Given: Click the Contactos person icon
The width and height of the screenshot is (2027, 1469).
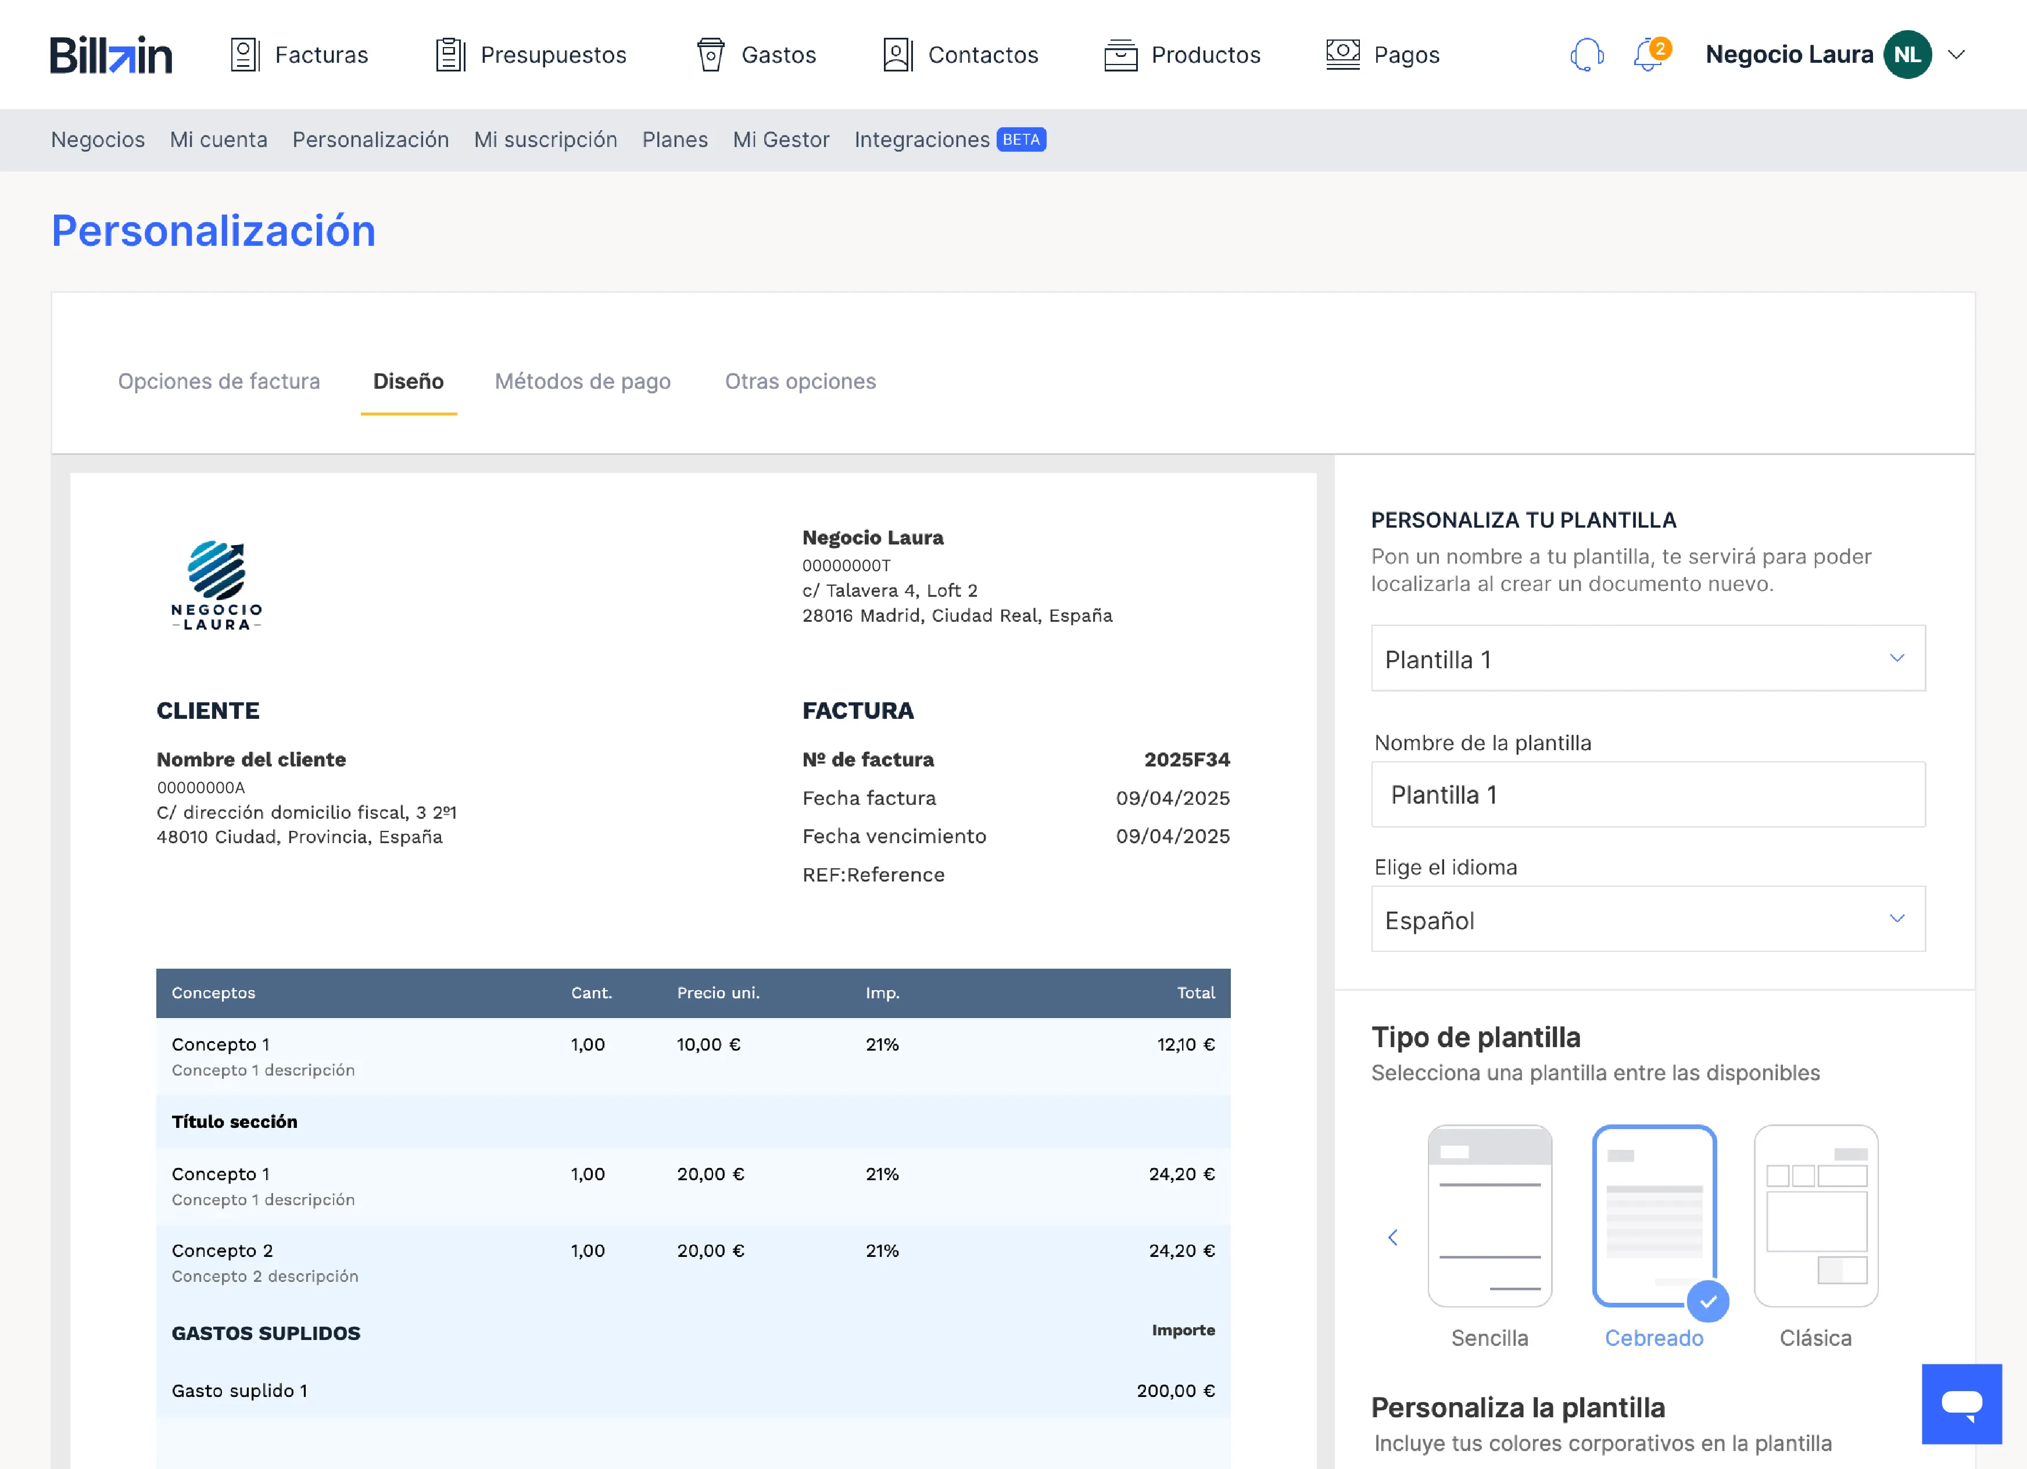Looking at the screenshot, I should click(897, 55).
